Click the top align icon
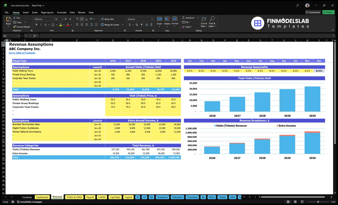 [x=77, y=19]
